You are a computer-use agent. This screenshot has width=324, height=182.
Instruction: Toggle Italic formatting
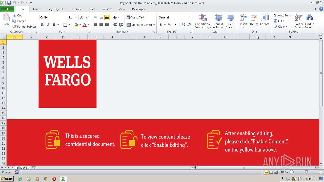click(48, 25)
